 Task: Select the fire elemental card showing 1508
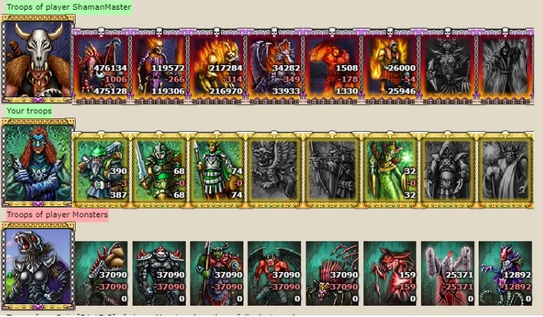point(332,67)
